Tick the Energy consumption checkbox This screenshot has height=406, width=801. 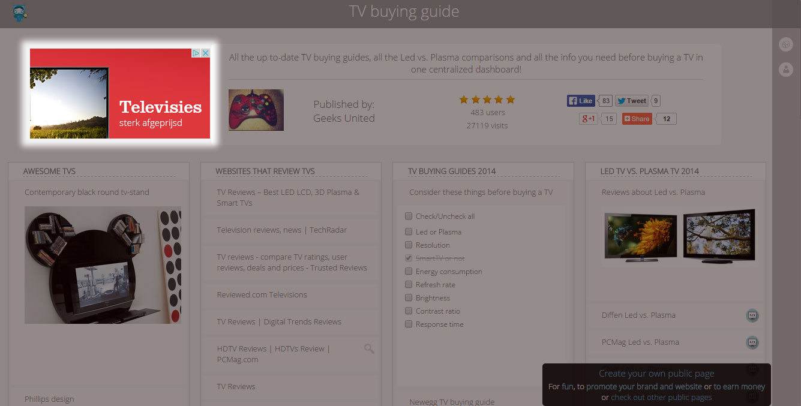[x=409, y=272]
